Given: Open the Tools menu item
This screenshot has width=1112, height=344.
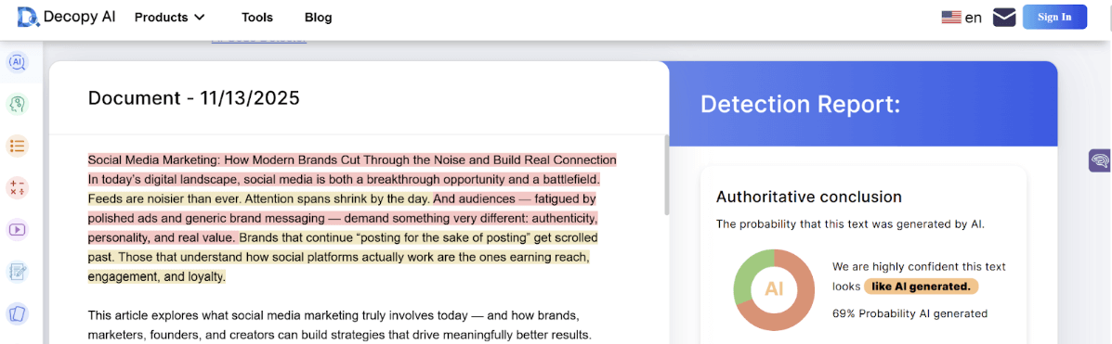Looking at the screenshot, I should coord(256,17).
